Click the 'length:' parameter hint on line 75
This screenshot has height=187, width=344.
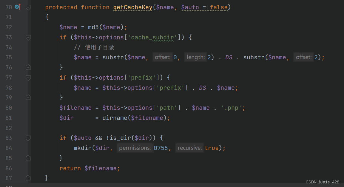tap(195, 57)
